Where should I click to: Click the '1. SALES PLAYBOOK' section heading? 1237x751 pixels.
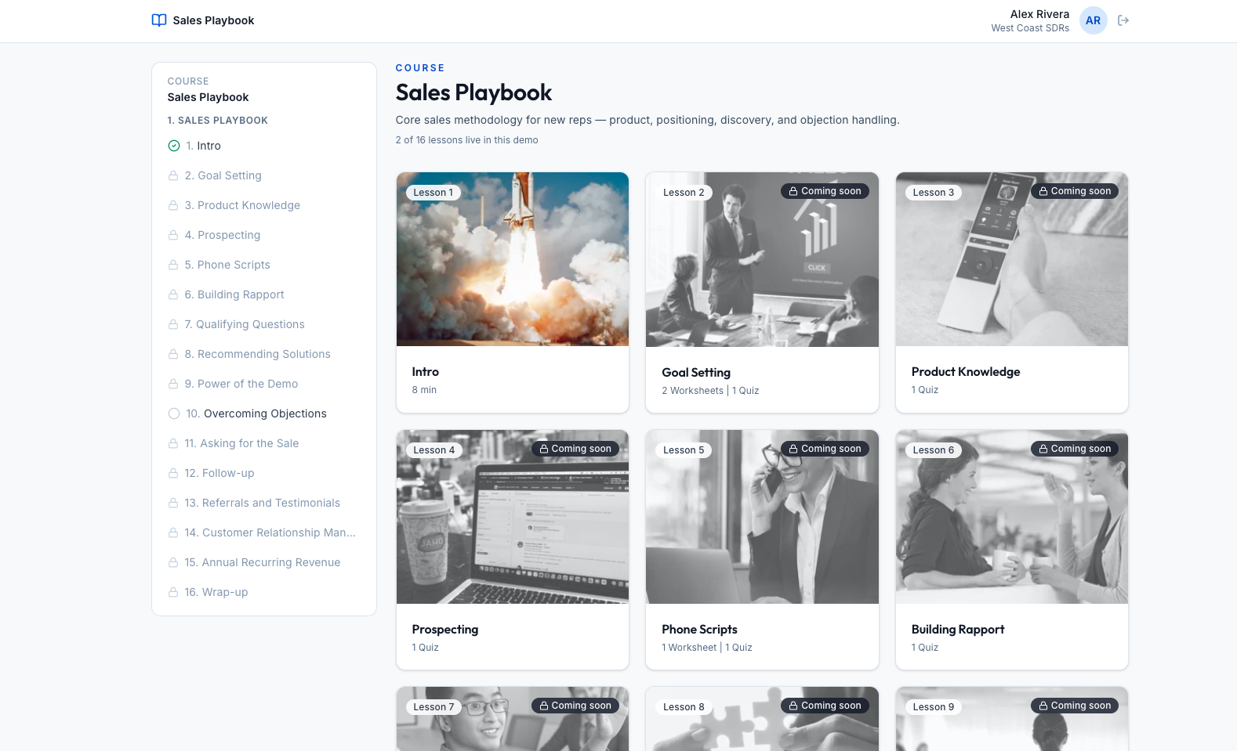218,121
